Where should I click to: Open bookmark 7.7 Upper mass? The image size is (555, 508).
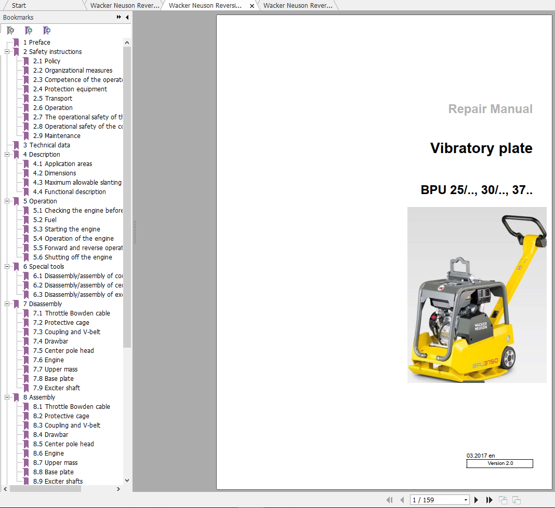click(55, 369)
